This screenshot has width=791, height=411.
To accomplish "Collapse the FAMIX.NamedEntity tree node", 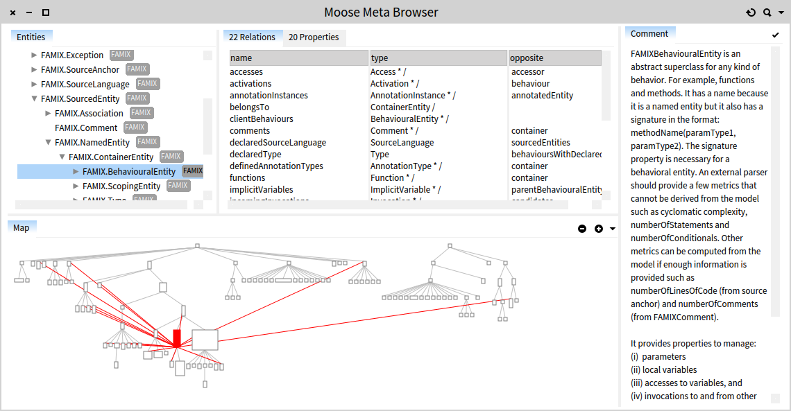I will pos(48,143).
